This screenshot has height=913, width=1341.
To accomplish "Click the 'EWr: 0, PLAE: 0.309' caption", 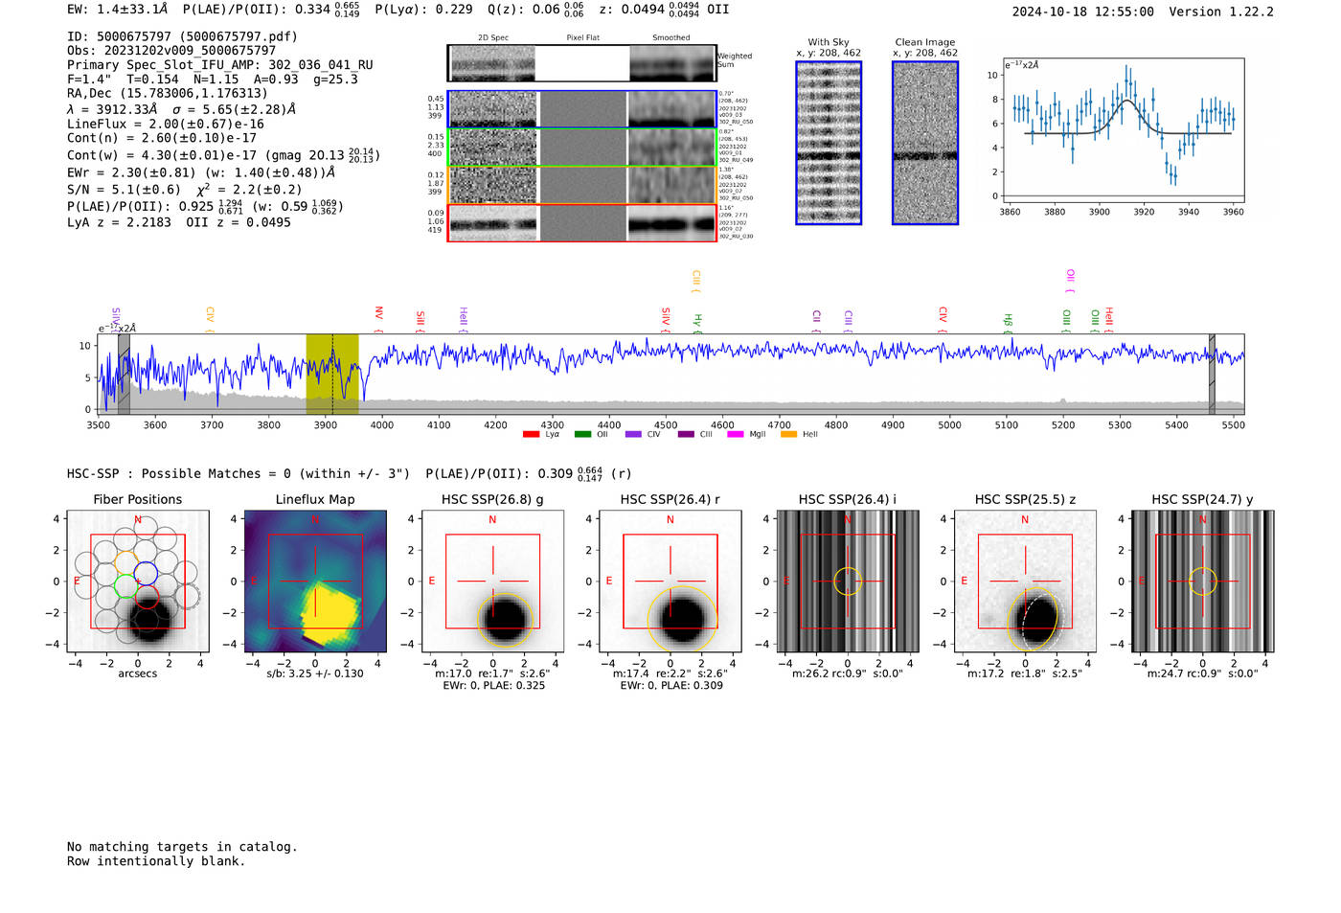I will point(670,686).
